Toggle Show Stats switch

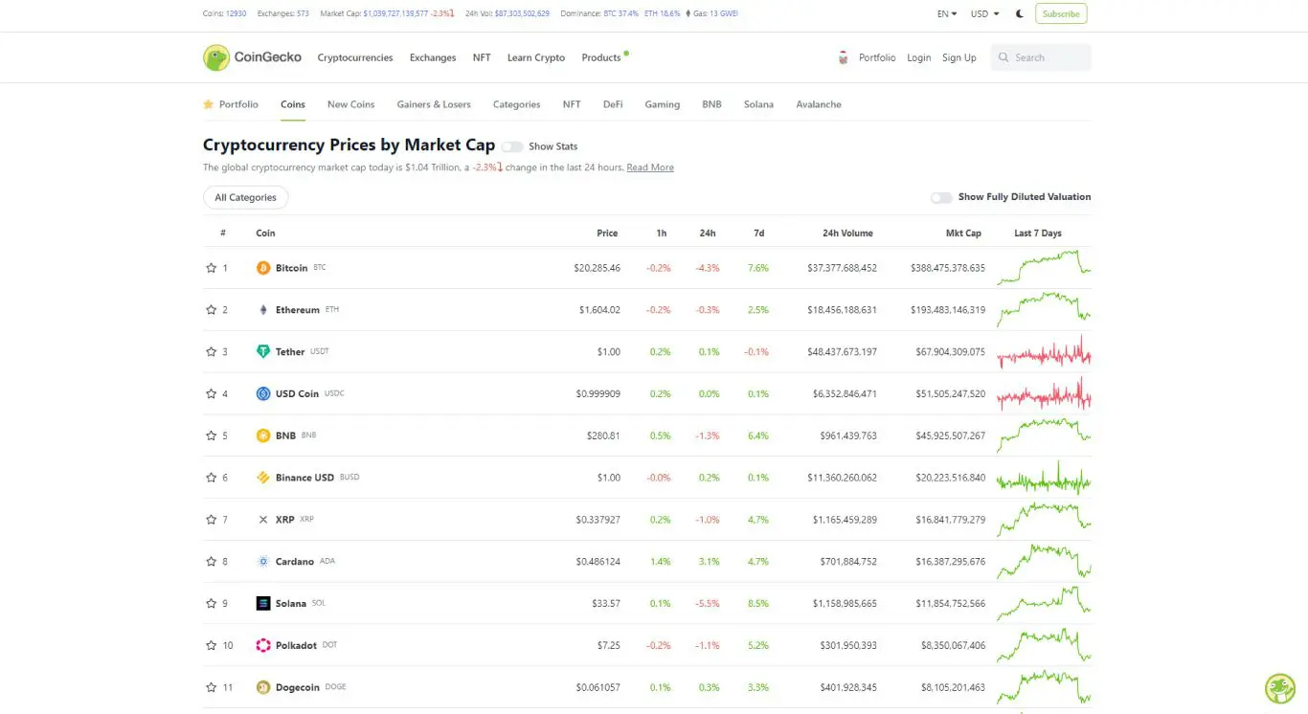click(512, 146)
